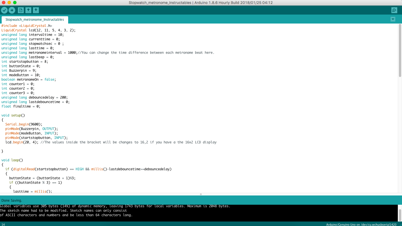Click the "int modeButton = 10;" line

[x=21, y=75]
